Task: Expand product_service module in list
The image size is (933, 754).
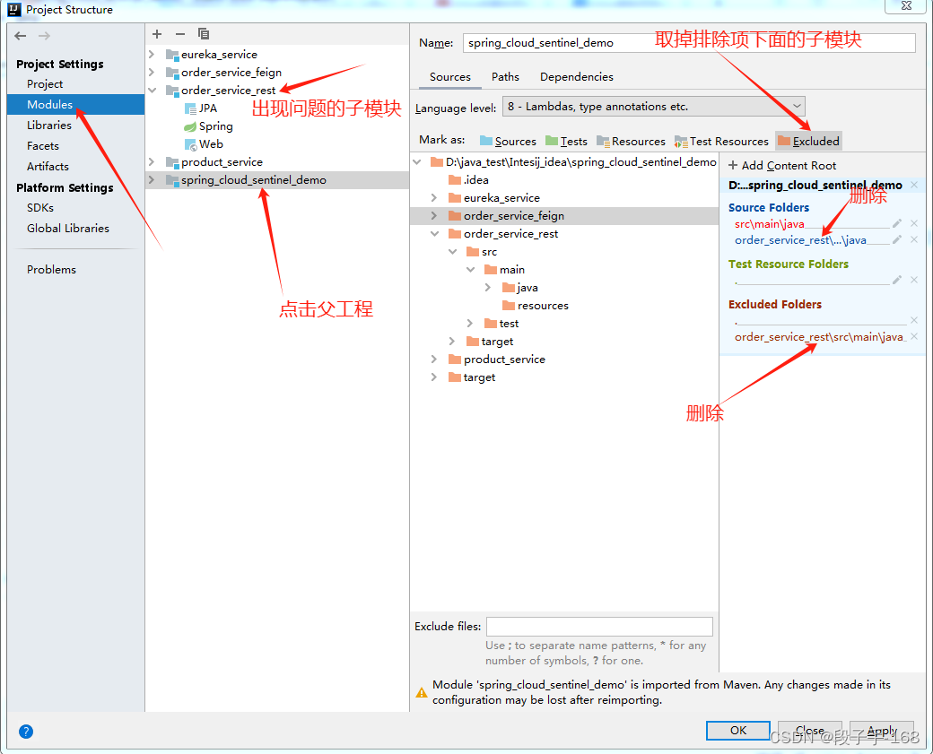Action: (x=152, y=161)
